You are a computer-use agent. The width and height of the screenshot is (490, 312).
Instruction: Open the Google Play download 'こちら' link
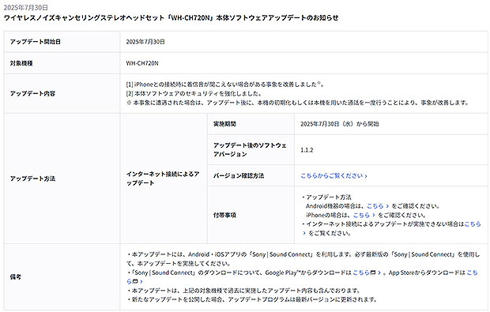pyautogui.click(x=361, y=273)
